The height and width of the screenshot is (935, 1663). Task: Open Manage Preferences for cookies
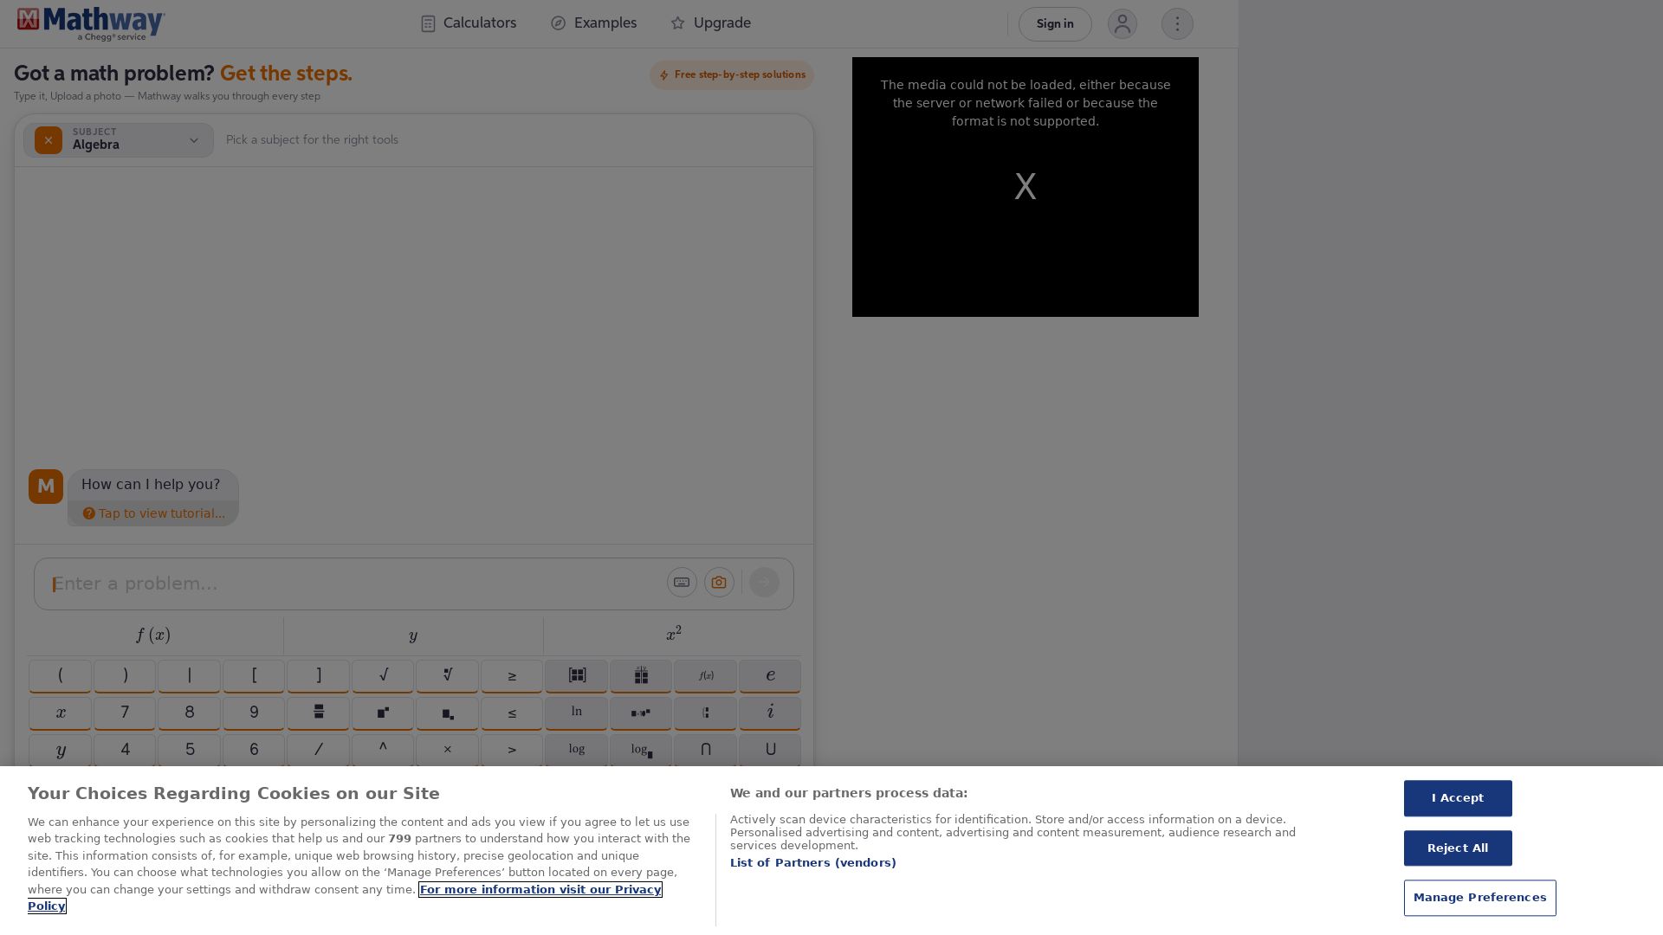pyautogui.click(x=1479, y=898)
